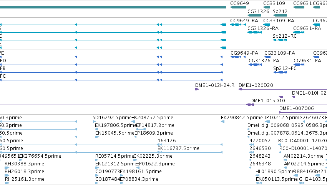The height and width of the screenshot is (185, 327).
Task: Click the Sp212-RC transcript
Action: pyautogui.click(x=280, y=40)
